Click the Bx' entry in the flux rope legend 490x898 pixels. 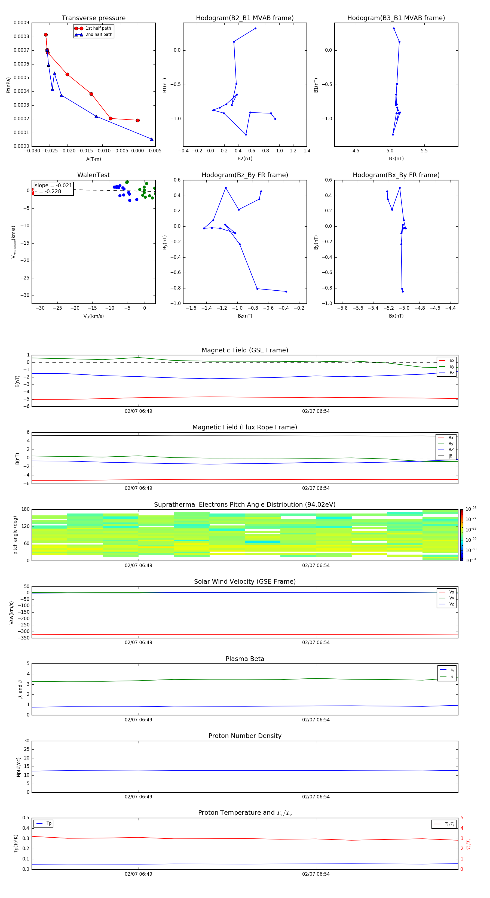(446, 438)
